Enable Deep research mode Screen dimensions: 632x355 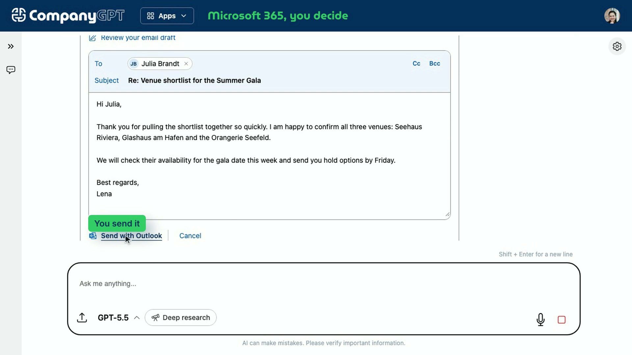coord(180,318)
